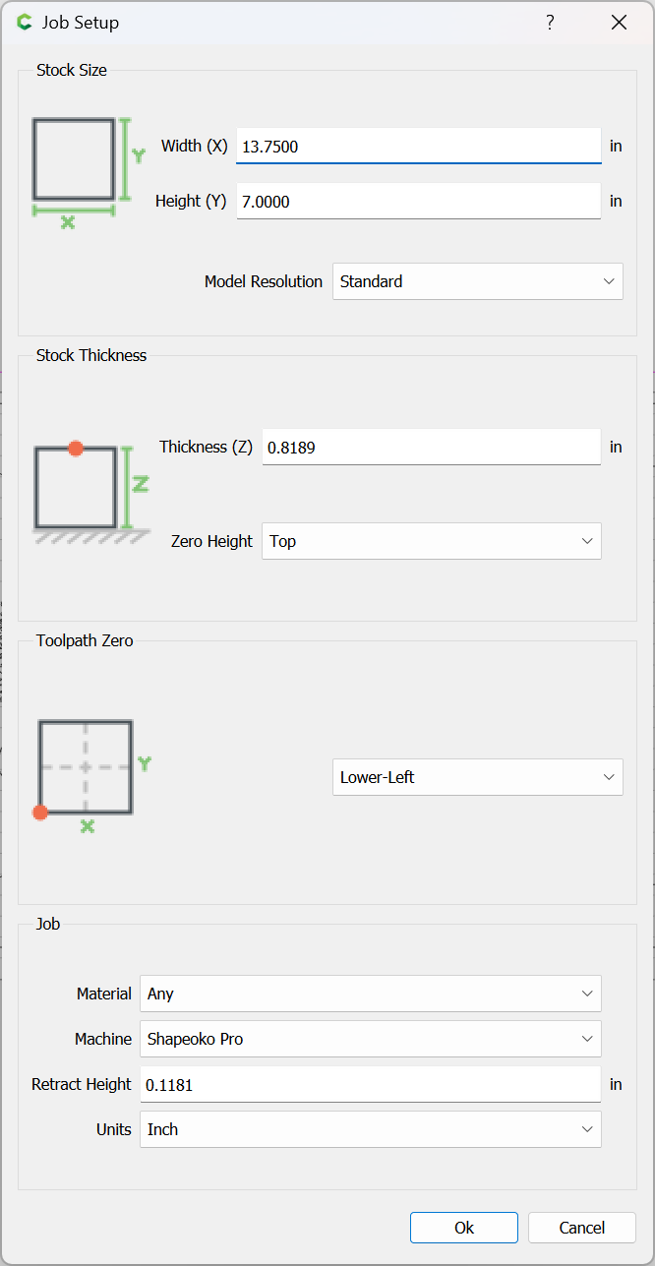Click the Carbide Create logo in title bar
655x1266 pixels.
point(25,23)
